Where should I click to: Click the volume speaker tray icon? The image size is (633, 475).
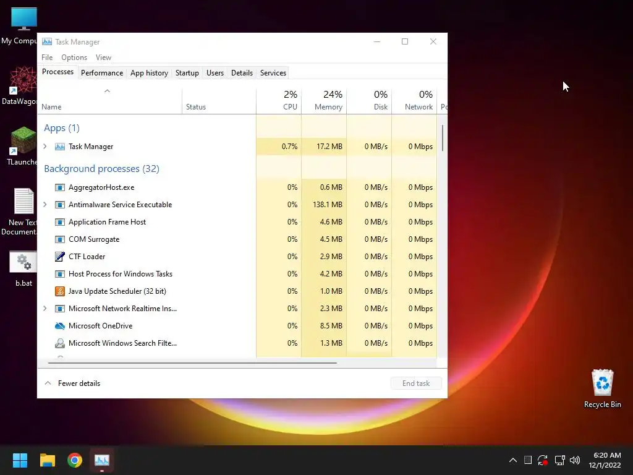pyautogui.click(x=574, y=460)
